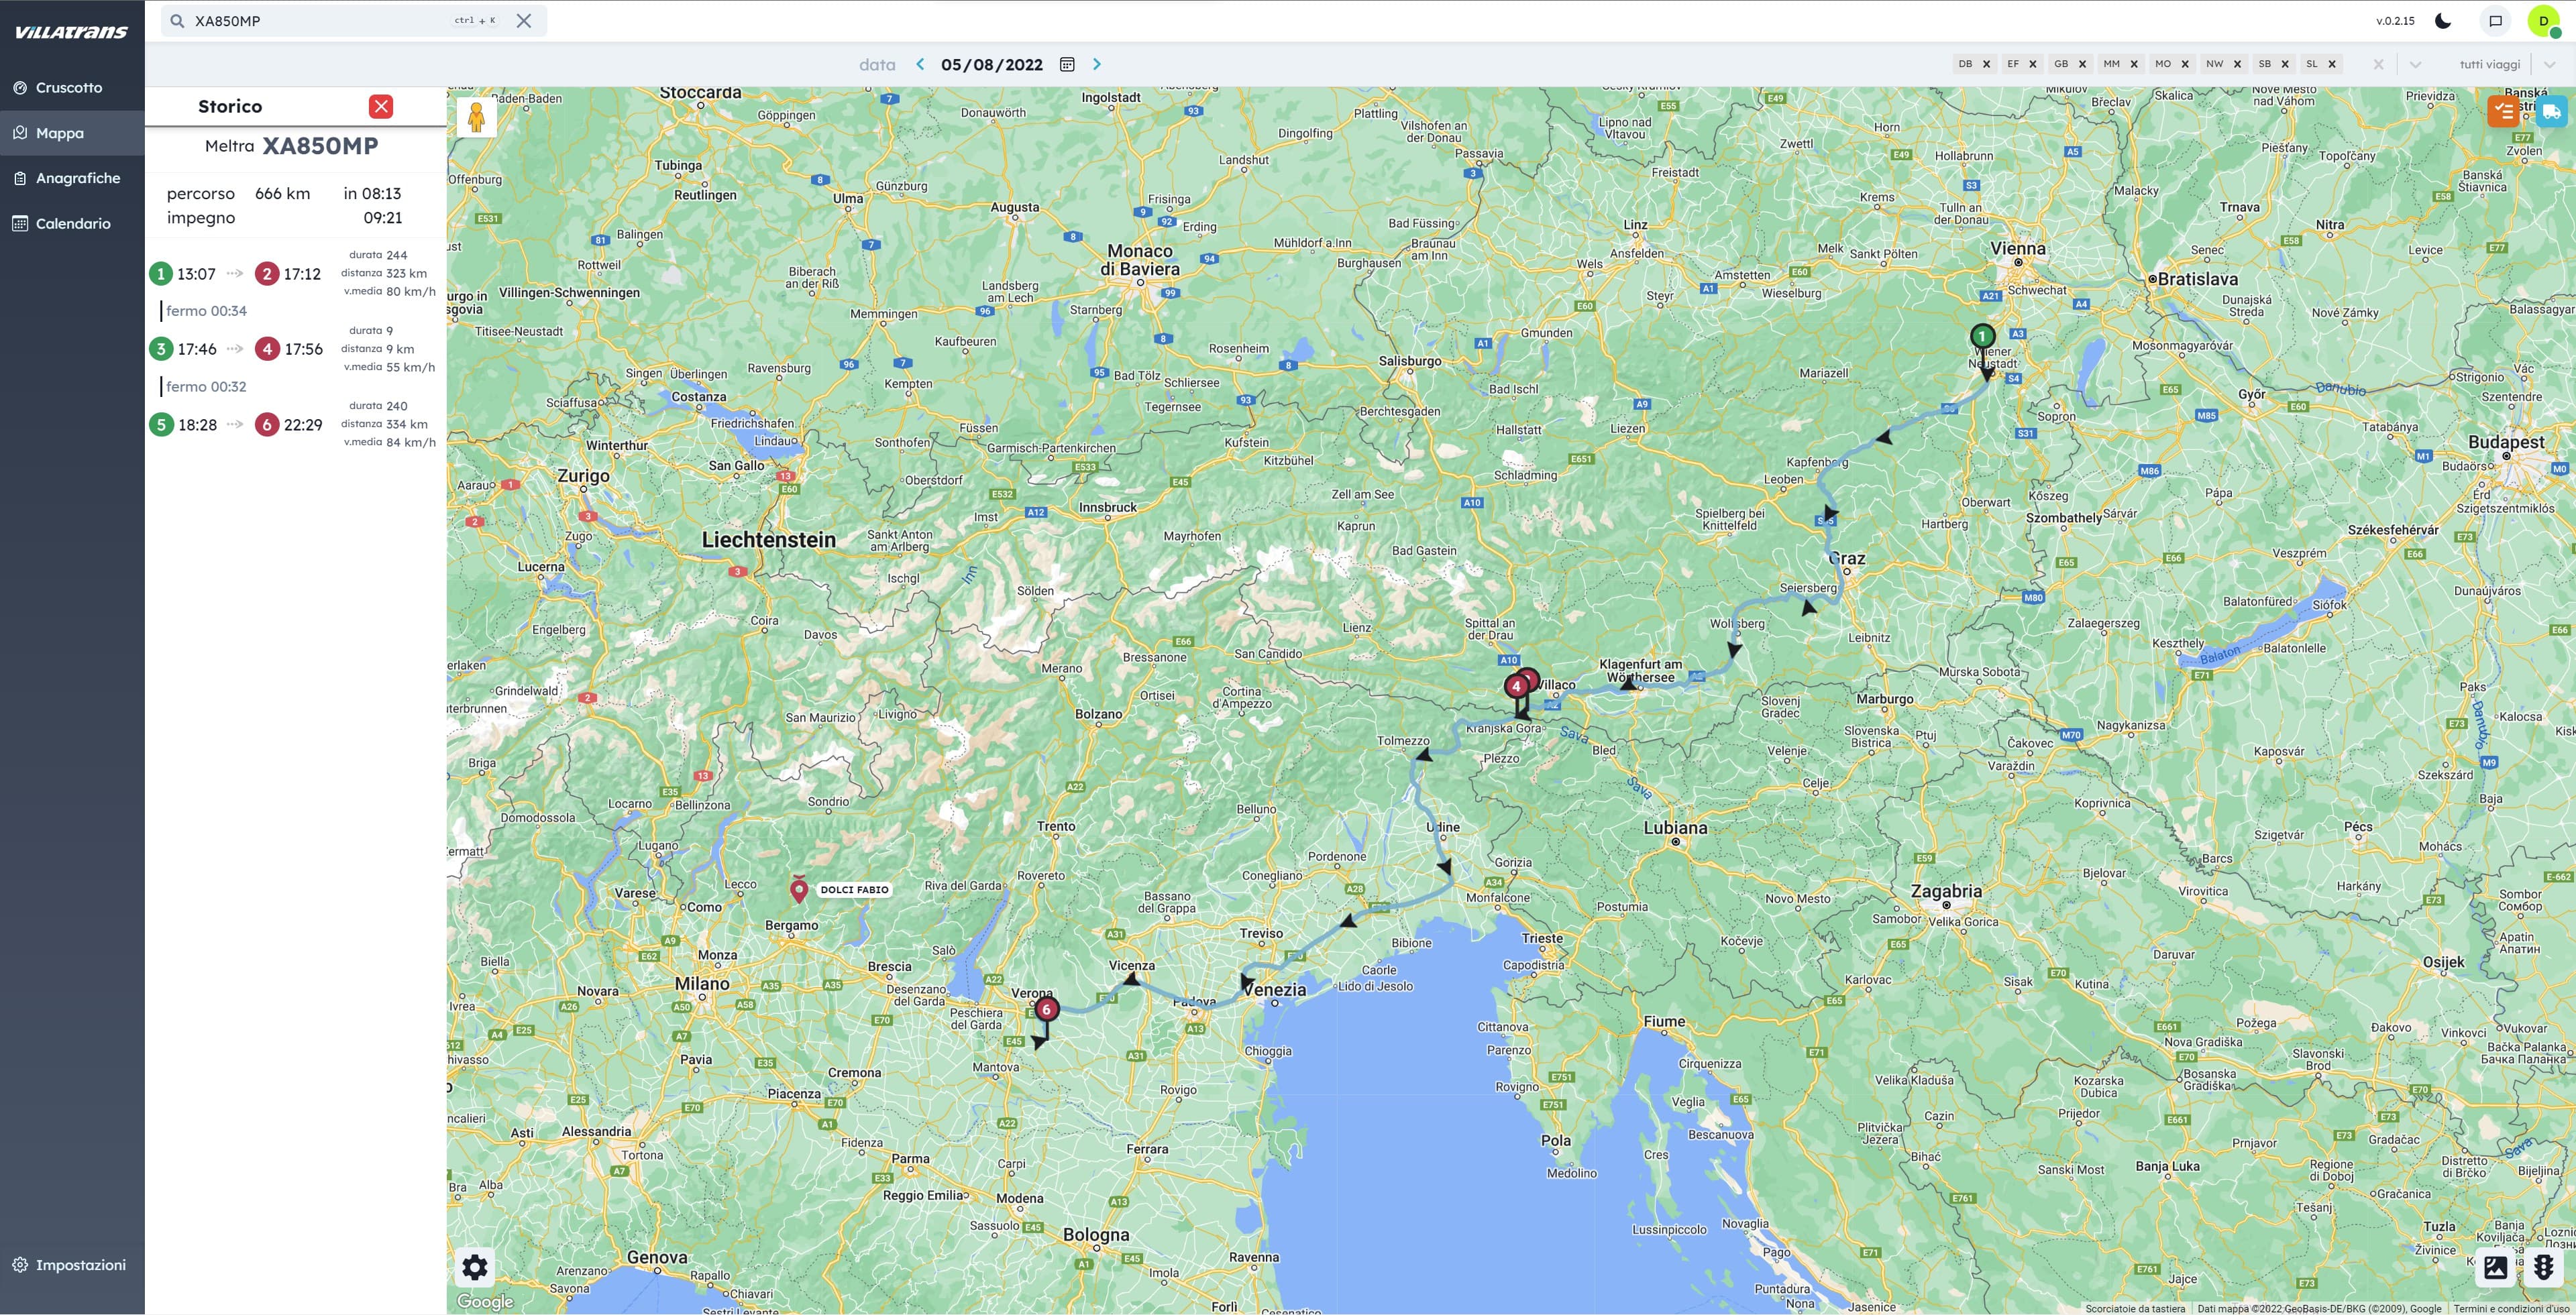Click route stop marker 6 near Verona
The height and width of the screenshot is (1315, 2576).
pos(1046,1009)
